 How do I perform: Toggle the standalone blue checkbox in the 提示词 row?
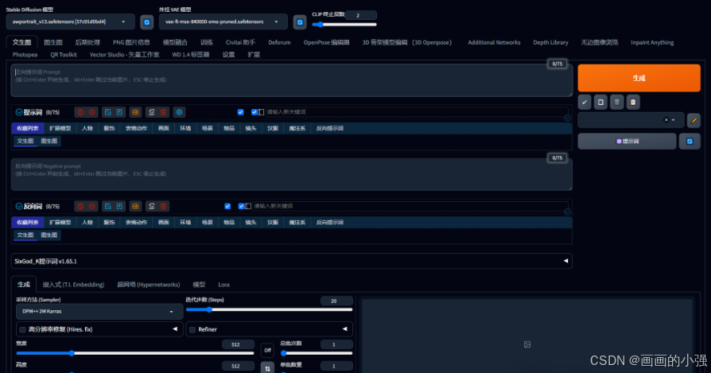click(240, 112)
